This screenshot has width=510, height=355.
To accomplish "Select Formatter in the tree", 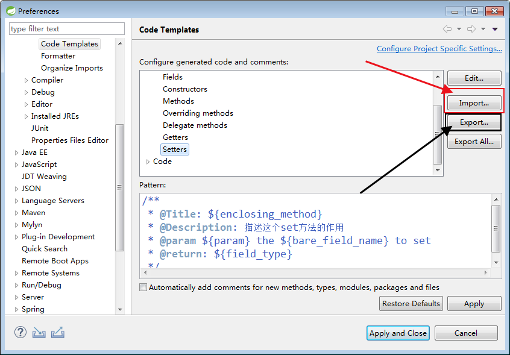I will (x=58, y=56).
